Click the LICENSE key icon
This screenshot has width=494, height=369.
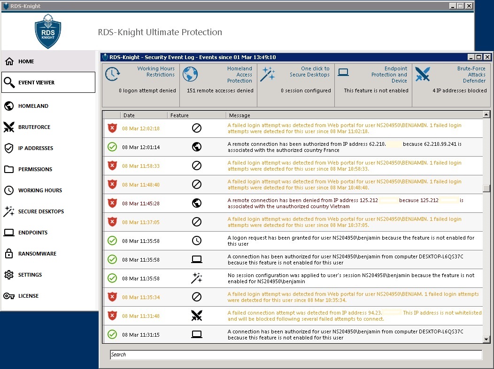(x=9, y=296)
